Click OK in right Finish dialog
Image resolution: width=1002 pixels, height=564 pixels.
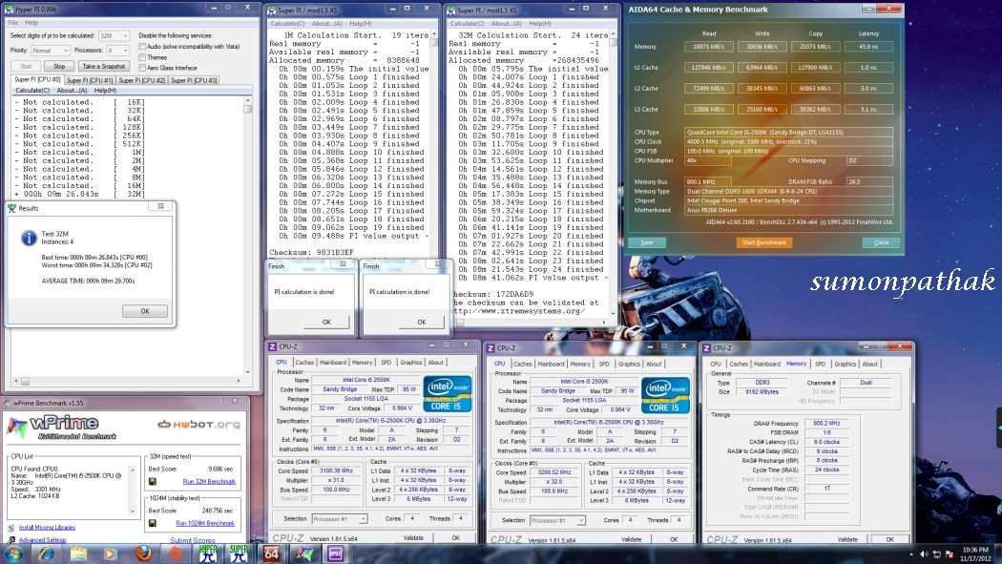tap(421, 322)
